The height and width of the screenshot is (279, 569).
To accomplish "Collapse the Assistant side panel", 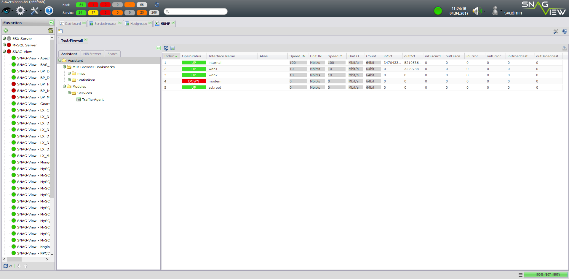I will (x=158, y=48).
